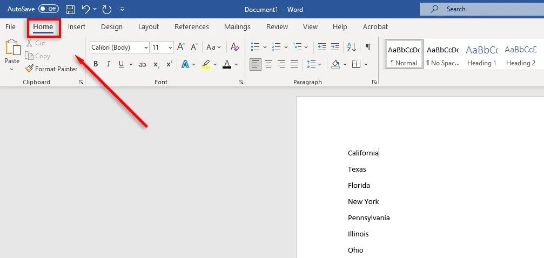Click the Multilevel List icon

click(x=297, y=47)
